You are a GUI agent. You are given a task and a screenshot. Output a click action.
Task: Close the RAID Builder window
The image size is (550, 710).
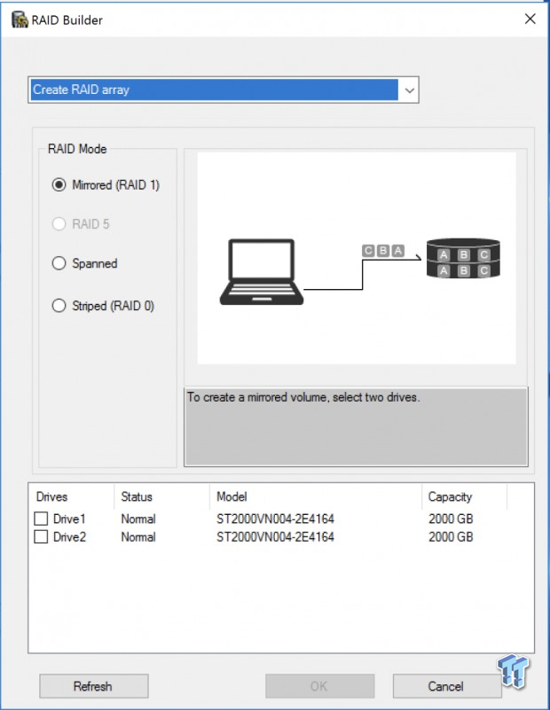[530, 19]
